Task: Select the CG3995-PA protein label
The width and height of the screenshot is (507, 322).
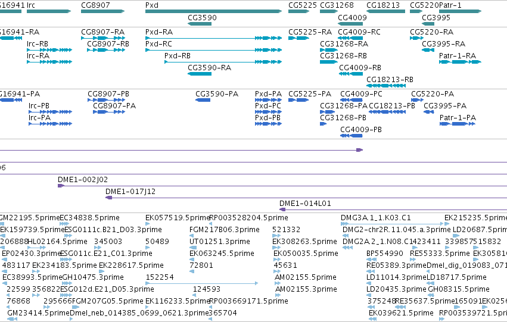Action: [445, 106]
